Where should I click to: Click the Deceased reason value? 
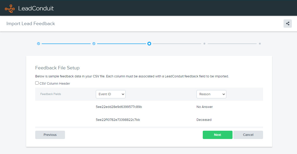coord(204,120)
